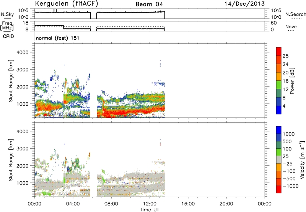Click the dotted line sample under Nave
Screen dimensions: 306x212
[291, 31]
